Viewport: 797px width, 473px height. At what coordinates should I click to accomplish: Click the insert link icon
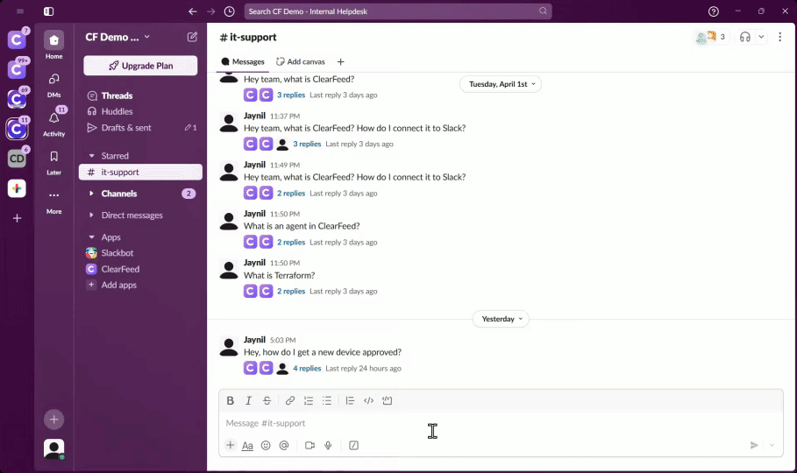click(x=290, y=400)
